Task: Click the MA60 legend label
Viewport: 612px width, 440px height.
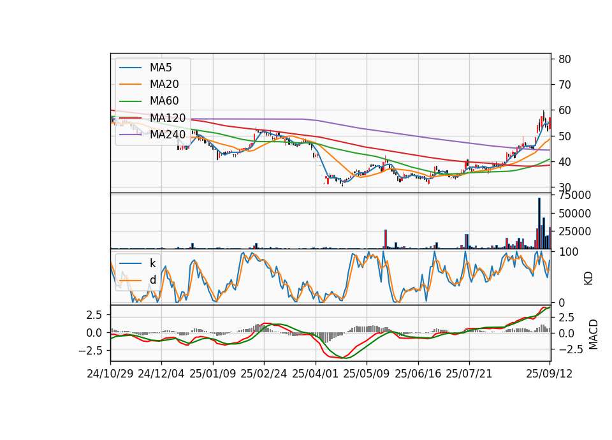Action: pos(164,101)
